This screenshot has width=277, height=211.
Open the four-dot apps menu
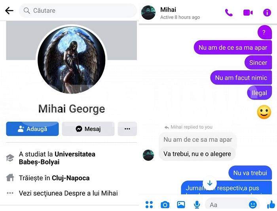[149, 205]
